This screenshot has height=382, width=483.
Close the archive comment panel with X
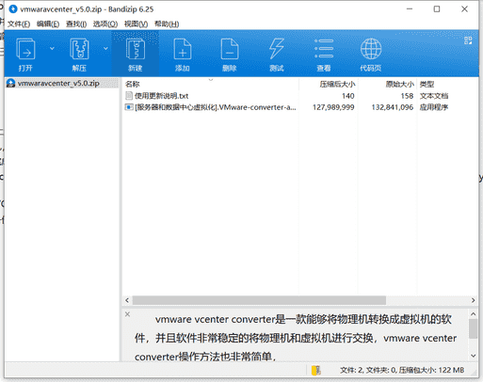[x=127, y=314]
